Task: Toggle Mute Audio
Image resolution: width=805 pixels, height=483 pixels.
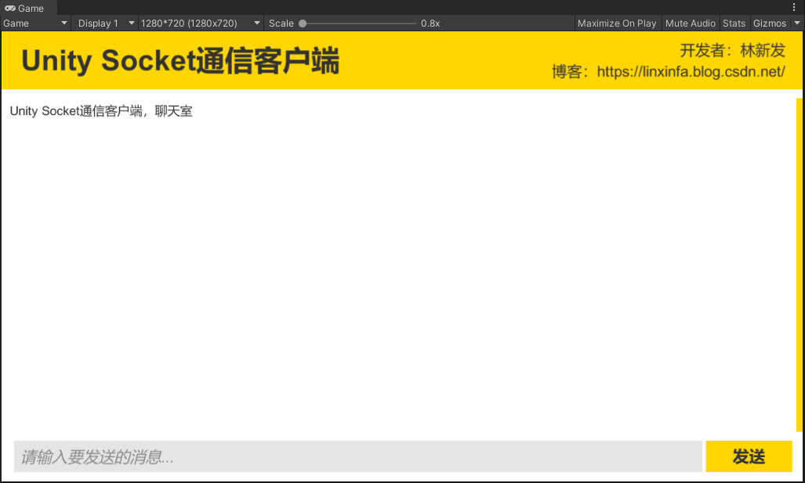Action: click(x=691, y=23)
